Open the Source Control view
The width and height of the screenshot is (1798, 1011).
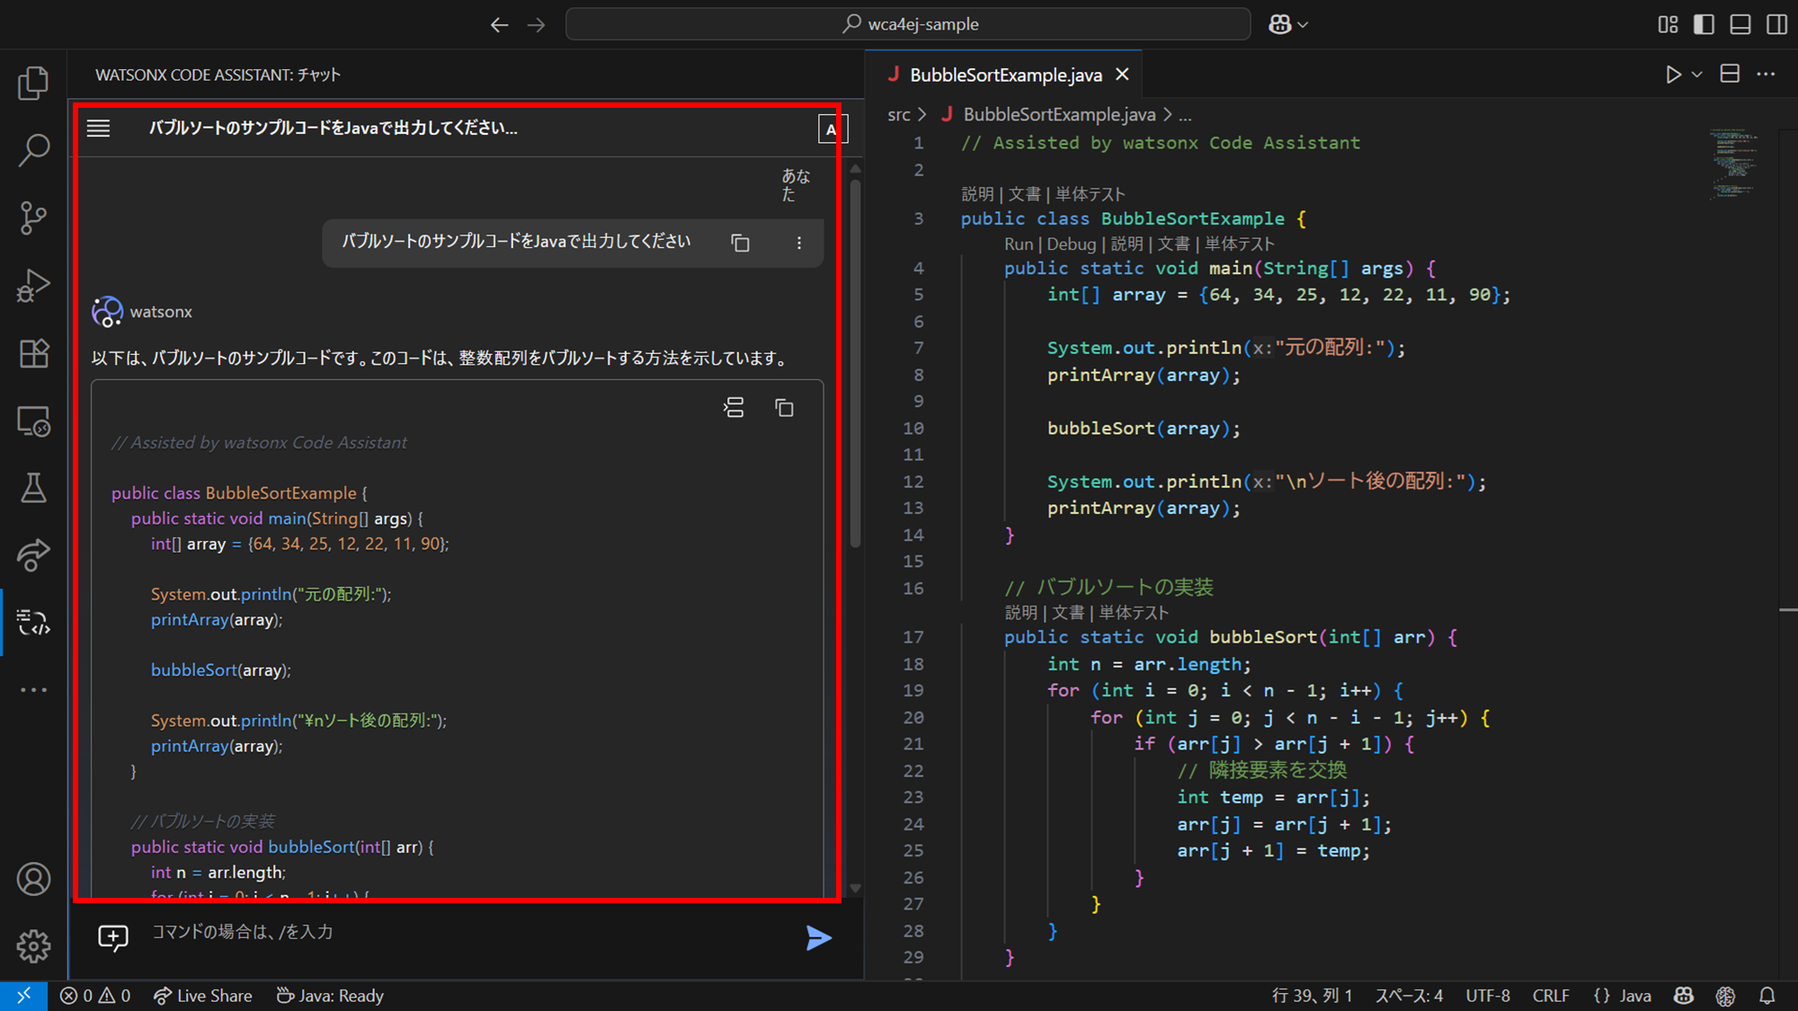point(33,217)
